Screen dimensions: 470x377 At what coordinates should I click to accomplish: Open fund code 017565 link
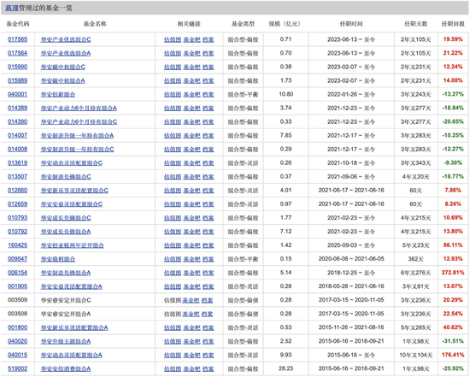pos(17,39)
